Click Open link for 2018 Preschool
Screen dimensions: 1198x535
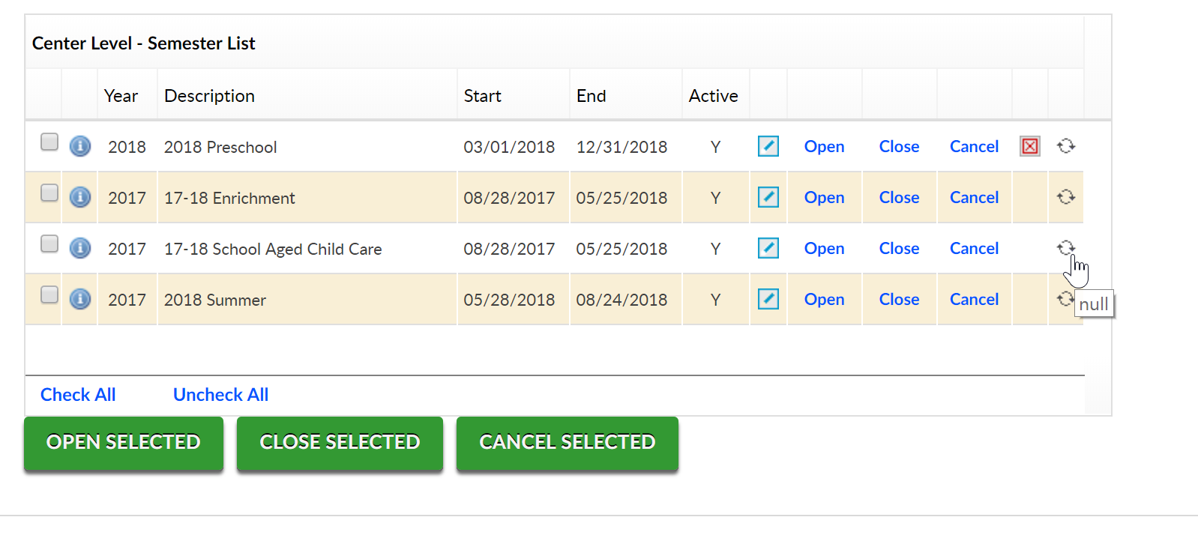pos(824,147)
